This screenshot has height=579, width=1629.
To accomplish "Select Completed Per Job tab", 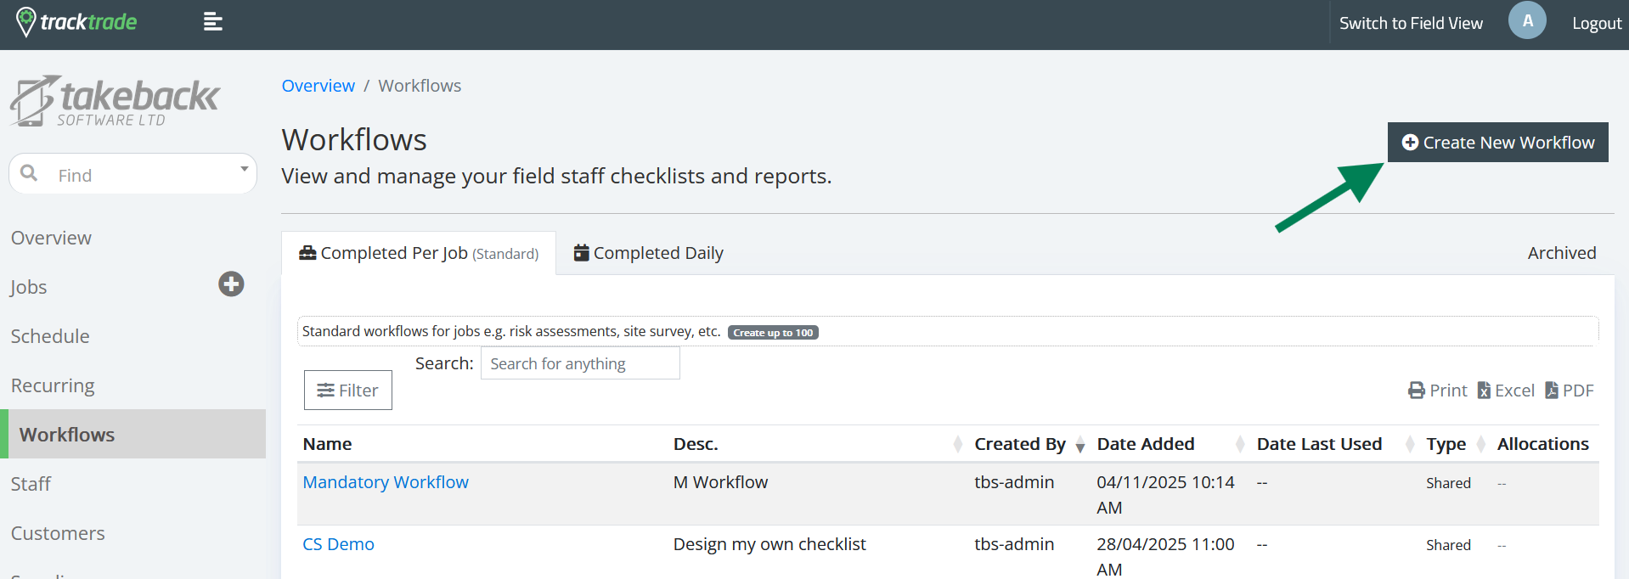I will coord(419,253).
